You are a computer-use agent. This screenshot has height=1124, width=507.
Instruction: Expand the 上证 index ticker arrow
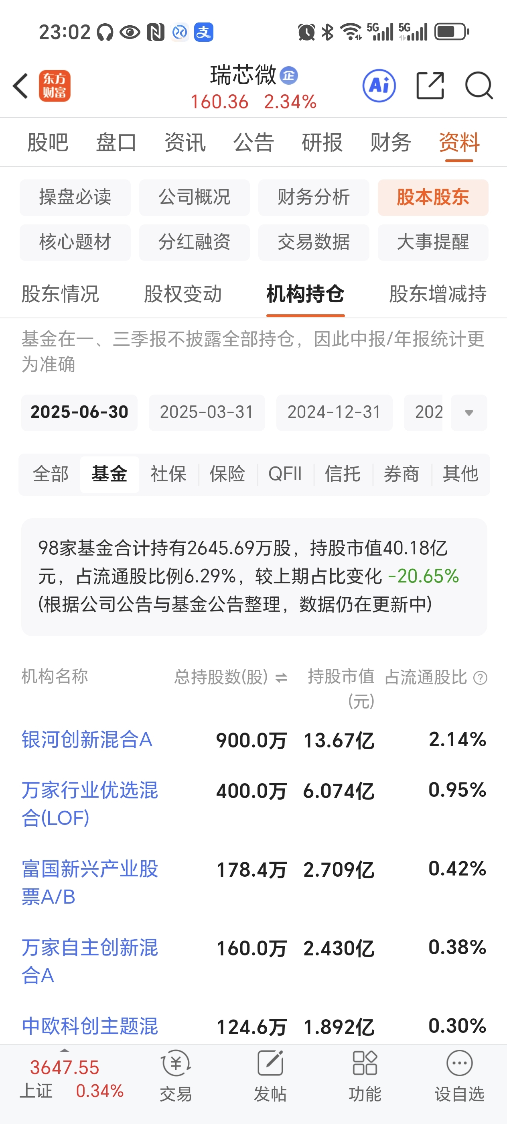pos(65,1050)
